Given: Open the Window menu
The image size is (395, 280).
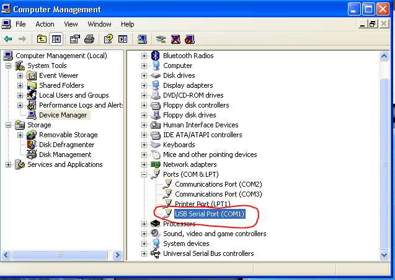Looking at the screenshot, I should point(99,24).
